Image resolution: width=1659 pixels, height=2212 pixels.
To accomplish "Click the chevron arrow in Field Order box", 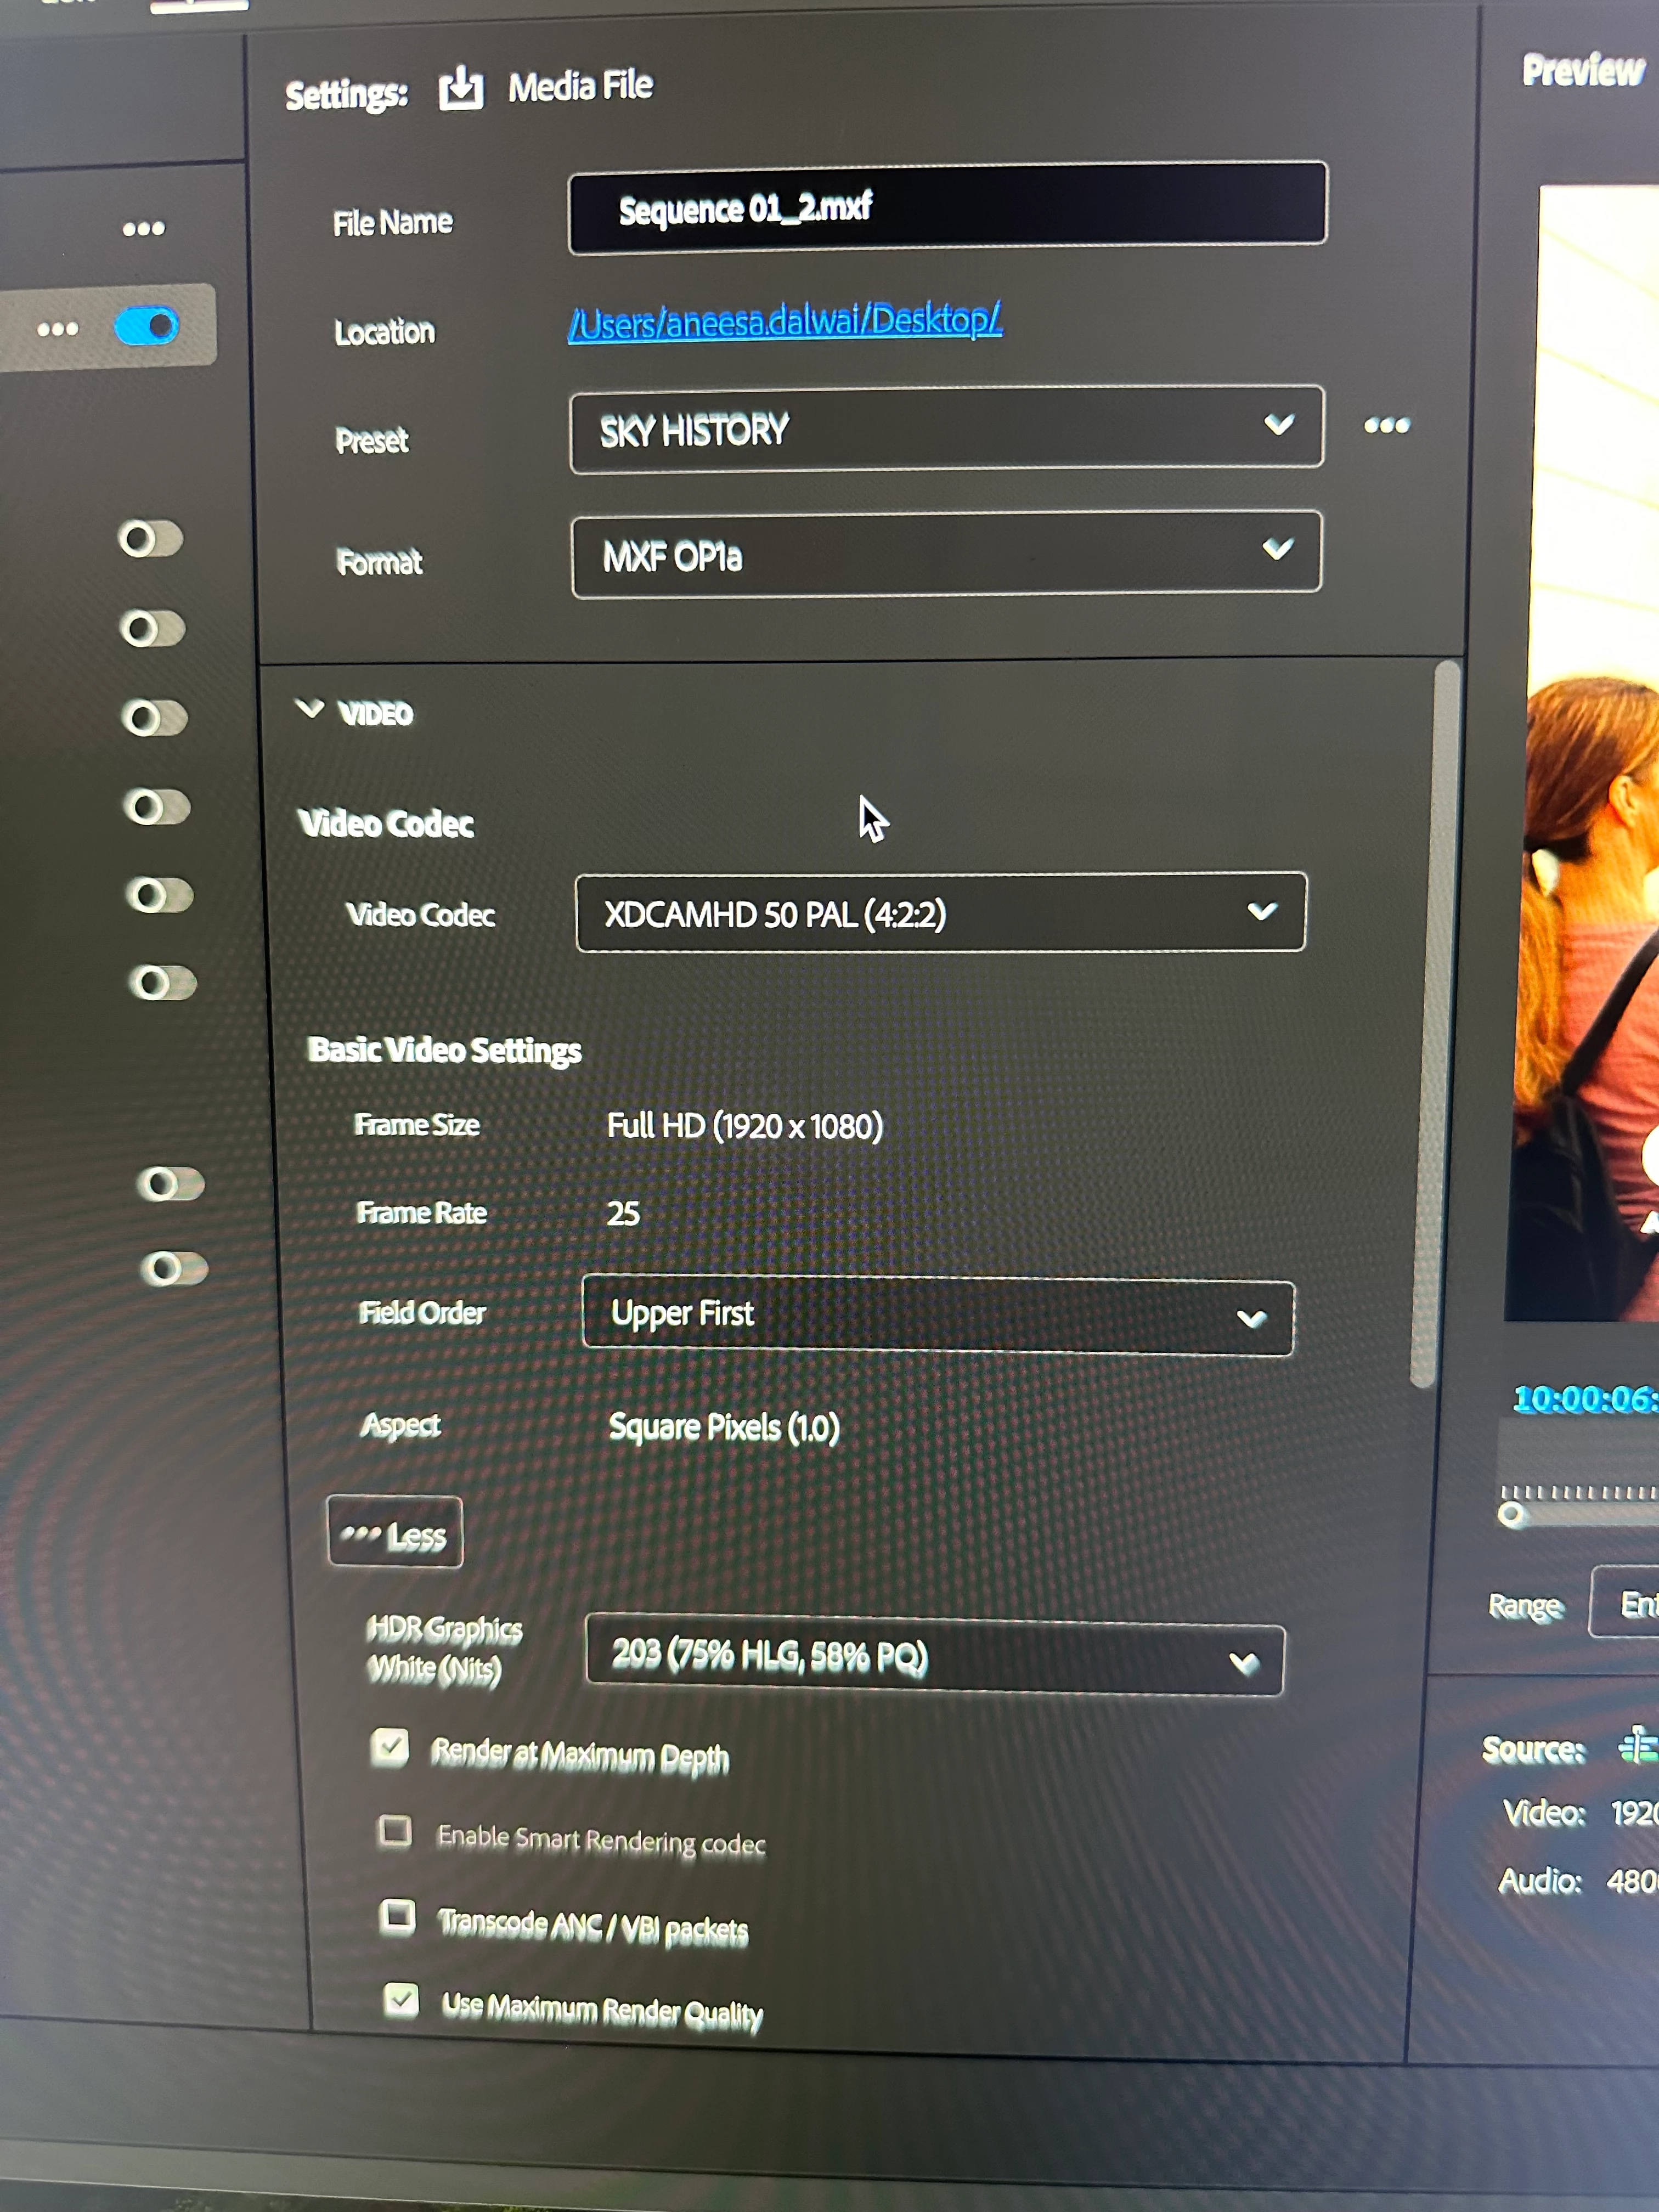I will tap(1251, 1319).
